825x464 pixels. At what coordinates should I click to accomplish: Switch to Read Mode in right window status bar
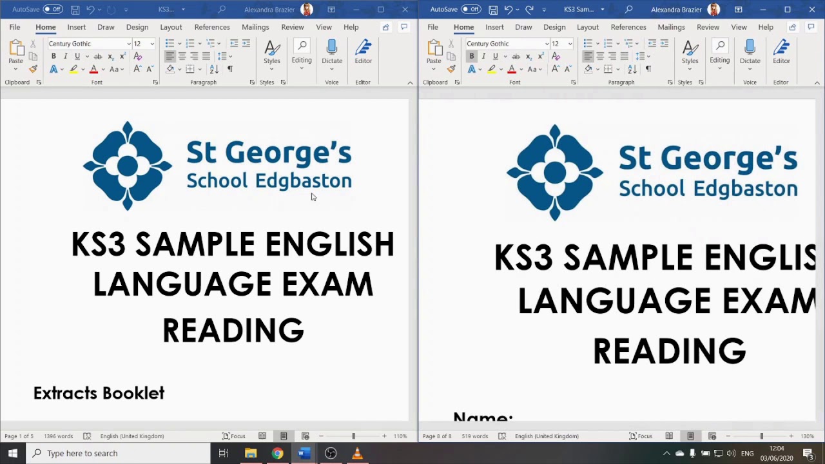(669, 436)
